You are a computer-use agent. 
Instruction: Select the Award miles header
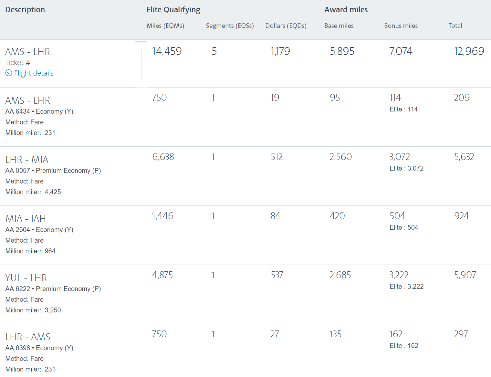pos(346,10)
